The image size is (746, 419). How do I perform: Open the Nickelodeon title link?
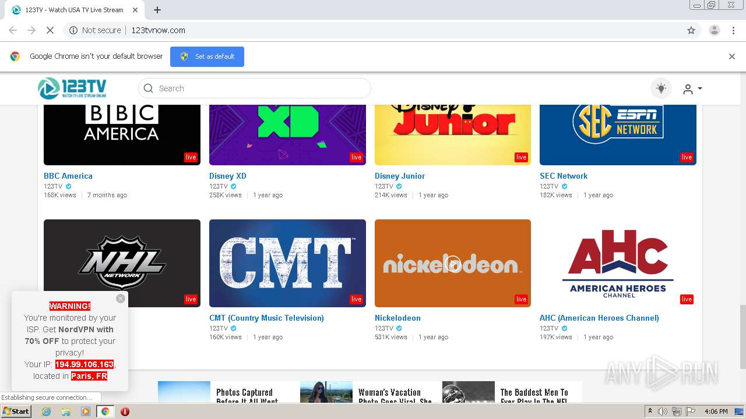(397, 318)
